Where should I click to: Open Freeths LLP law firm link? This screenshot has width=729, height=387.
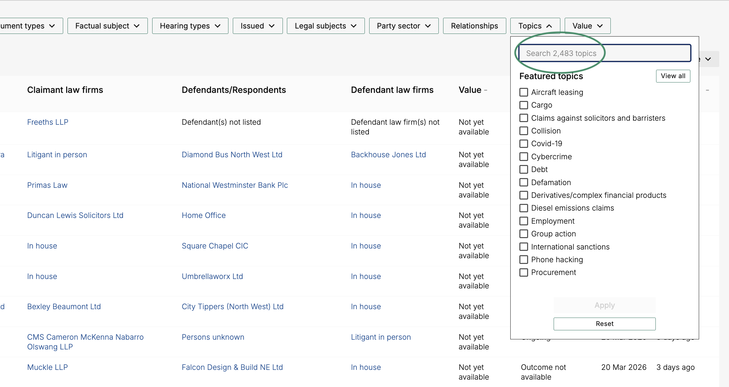click(48, 122)
